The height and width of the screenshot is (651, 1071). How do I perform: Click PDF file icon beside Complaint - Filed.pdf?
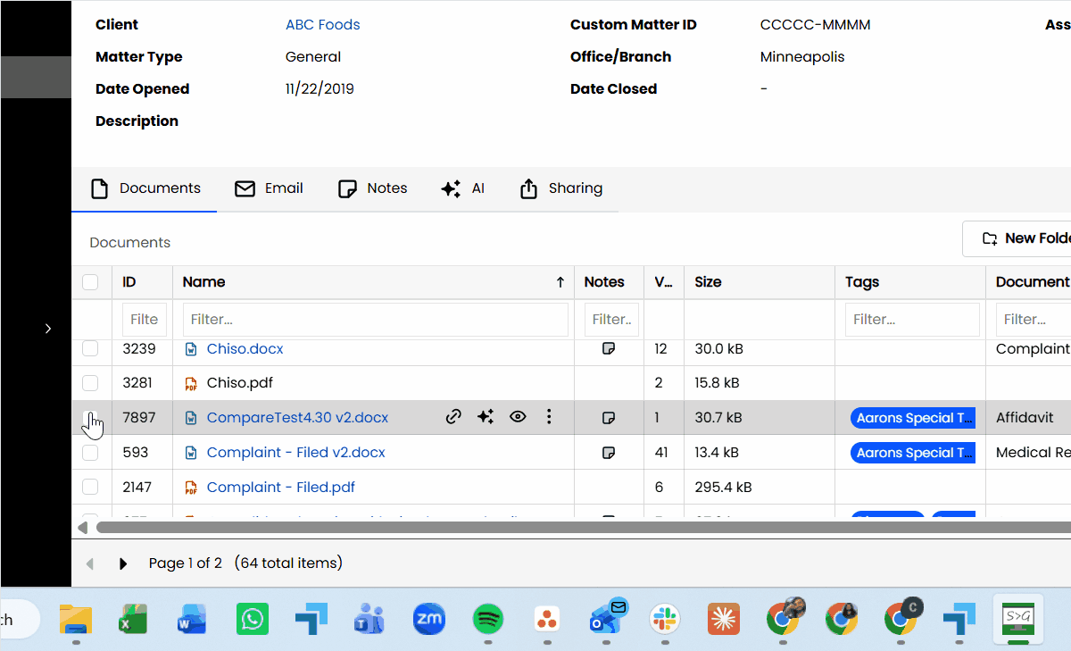point(190,488)
